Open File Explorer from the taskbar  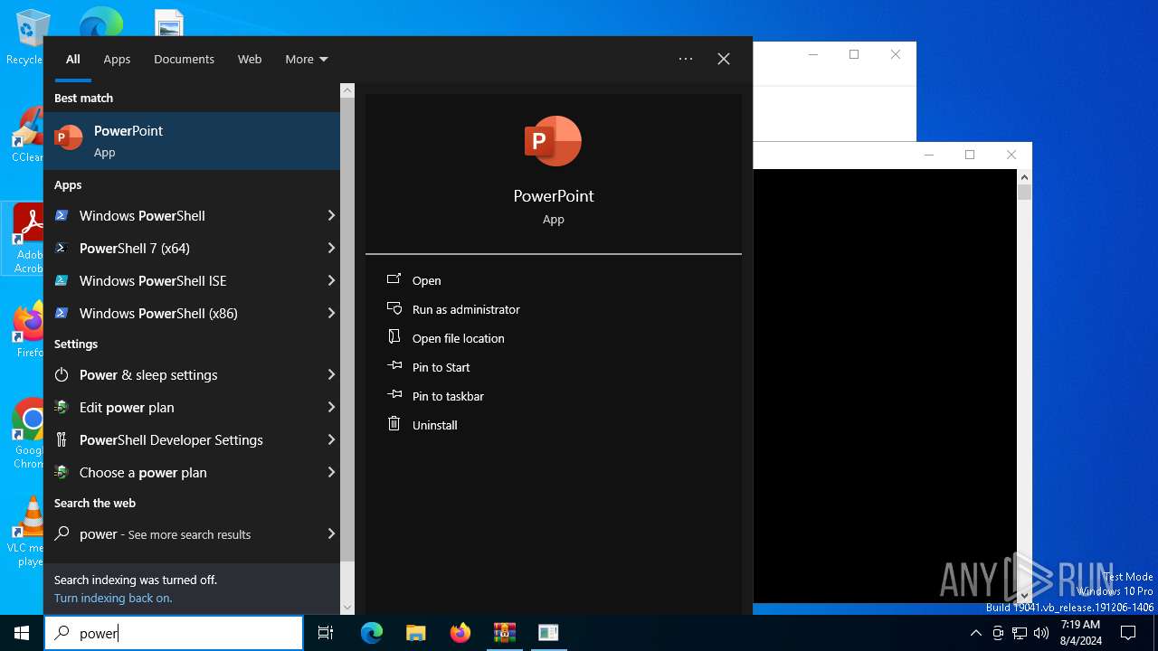416,633
